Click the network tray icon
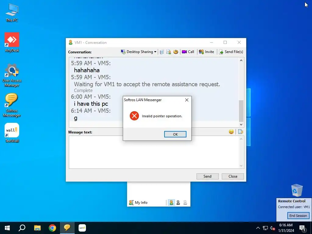The image size is (312, 234). pyautogui.click(x=265, y=228)
